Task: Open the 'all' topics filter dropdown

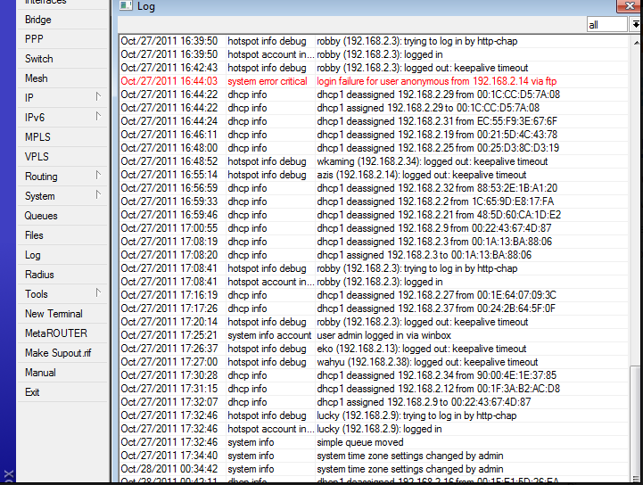Action: [635, 25]
